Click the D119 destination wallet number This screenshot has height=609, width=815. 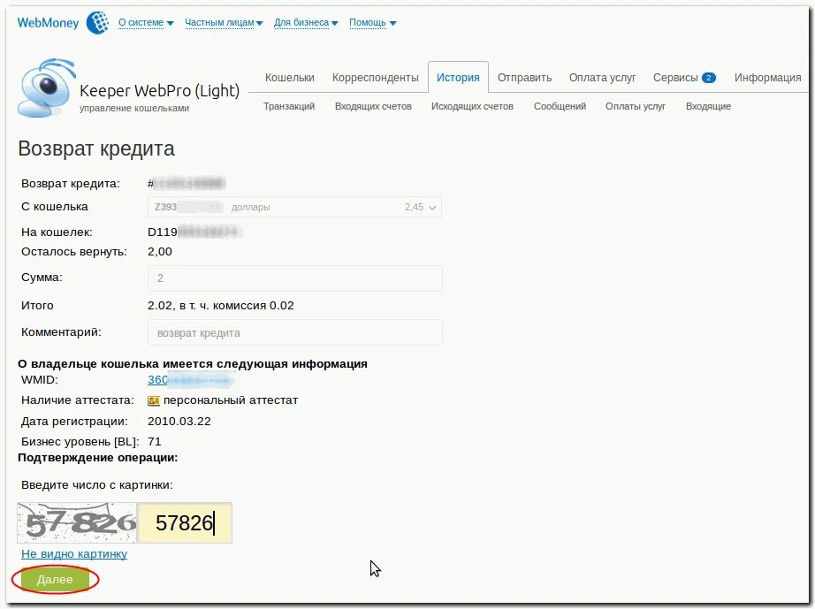[x=194, y=232]
